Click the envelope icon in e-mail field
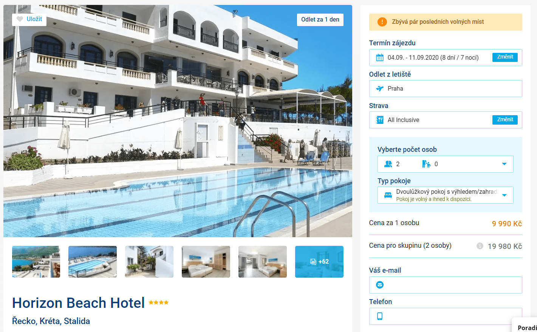This screenshot has height=332, width=537. coord(380,285)
